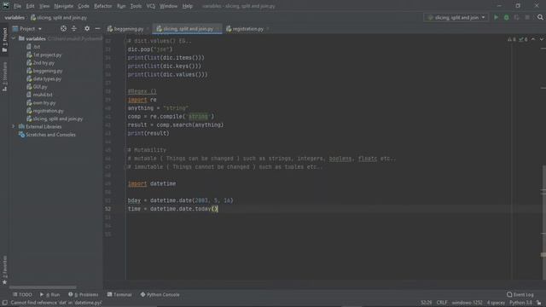Open the Refactor menu
Viewport: 546px width, 307px height.
pos(102,6)
